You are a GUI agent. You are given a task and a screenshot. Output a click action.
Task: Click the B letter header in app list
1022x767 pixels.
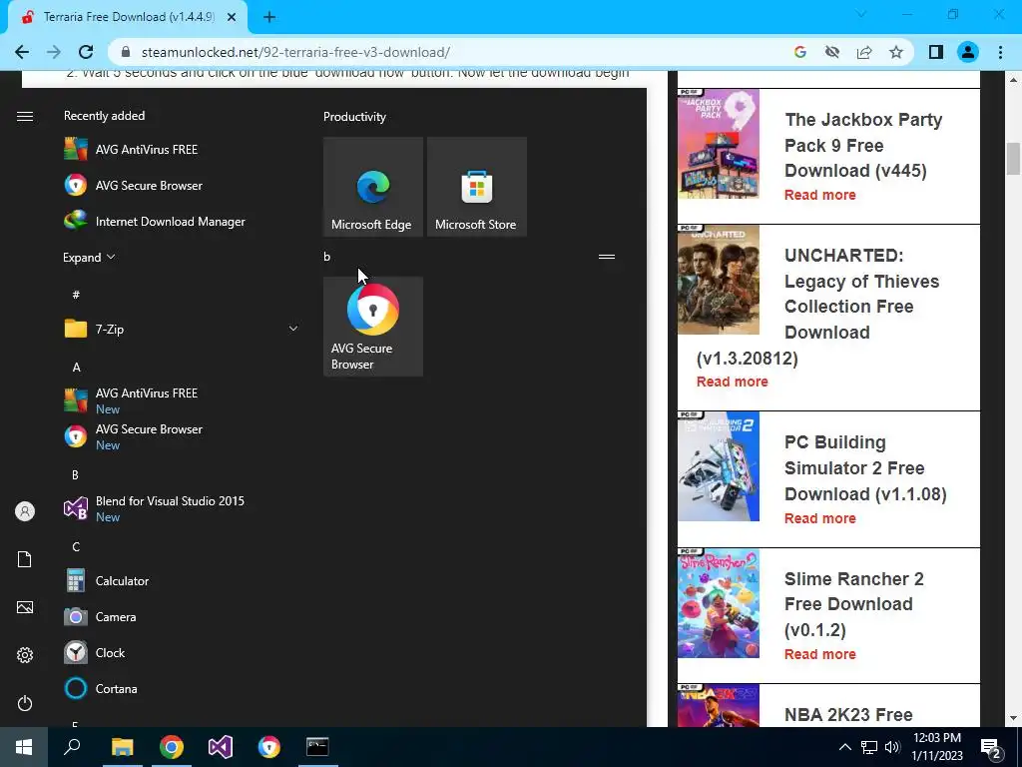76,474
